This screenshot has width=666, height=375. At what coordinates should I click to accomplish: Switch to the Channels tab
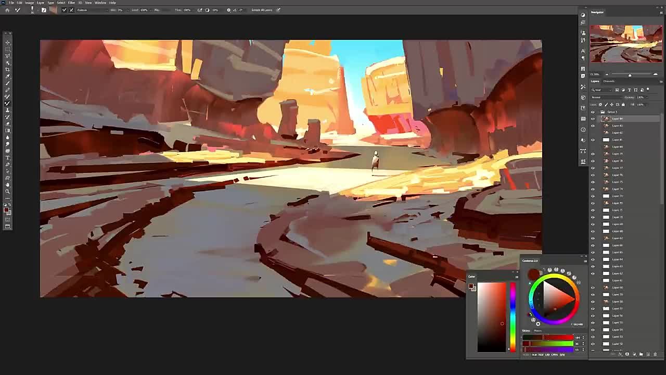pos(609,81)
